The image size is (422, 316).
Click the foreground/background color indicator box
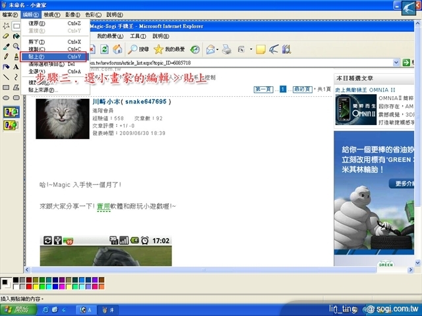[x=6, y=283]
